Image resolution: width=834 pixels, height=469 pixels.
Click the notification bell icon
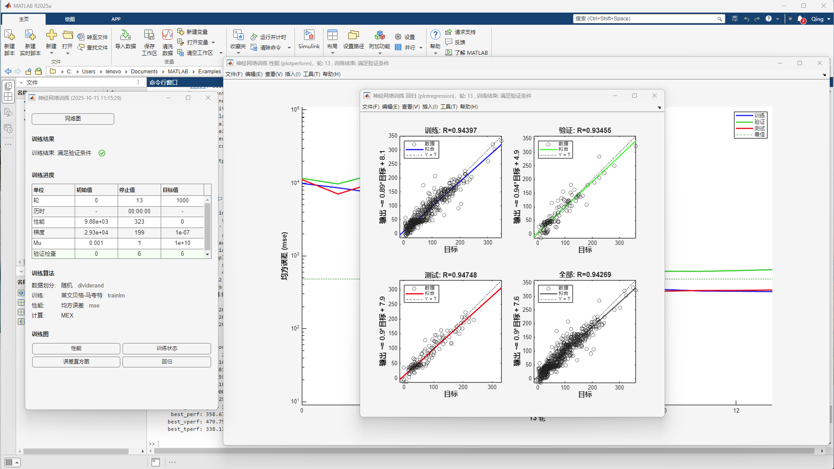click(800, 19)
